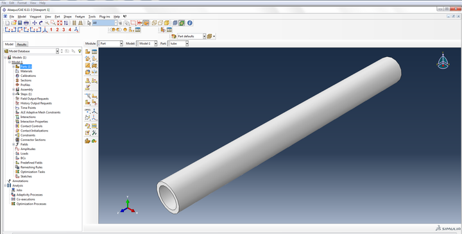The height and width of the screenshot is (234, 462).
Task: Click the Query information 'i' icon
Action: [190, 23]
